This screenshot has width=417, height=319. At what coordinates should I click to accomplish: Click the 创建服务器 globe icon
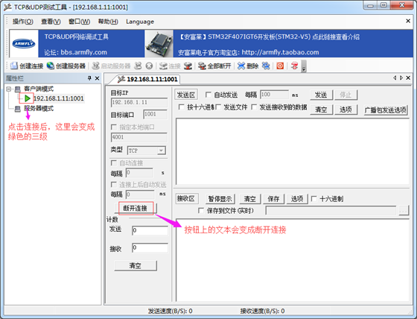(x=51, y=66)
